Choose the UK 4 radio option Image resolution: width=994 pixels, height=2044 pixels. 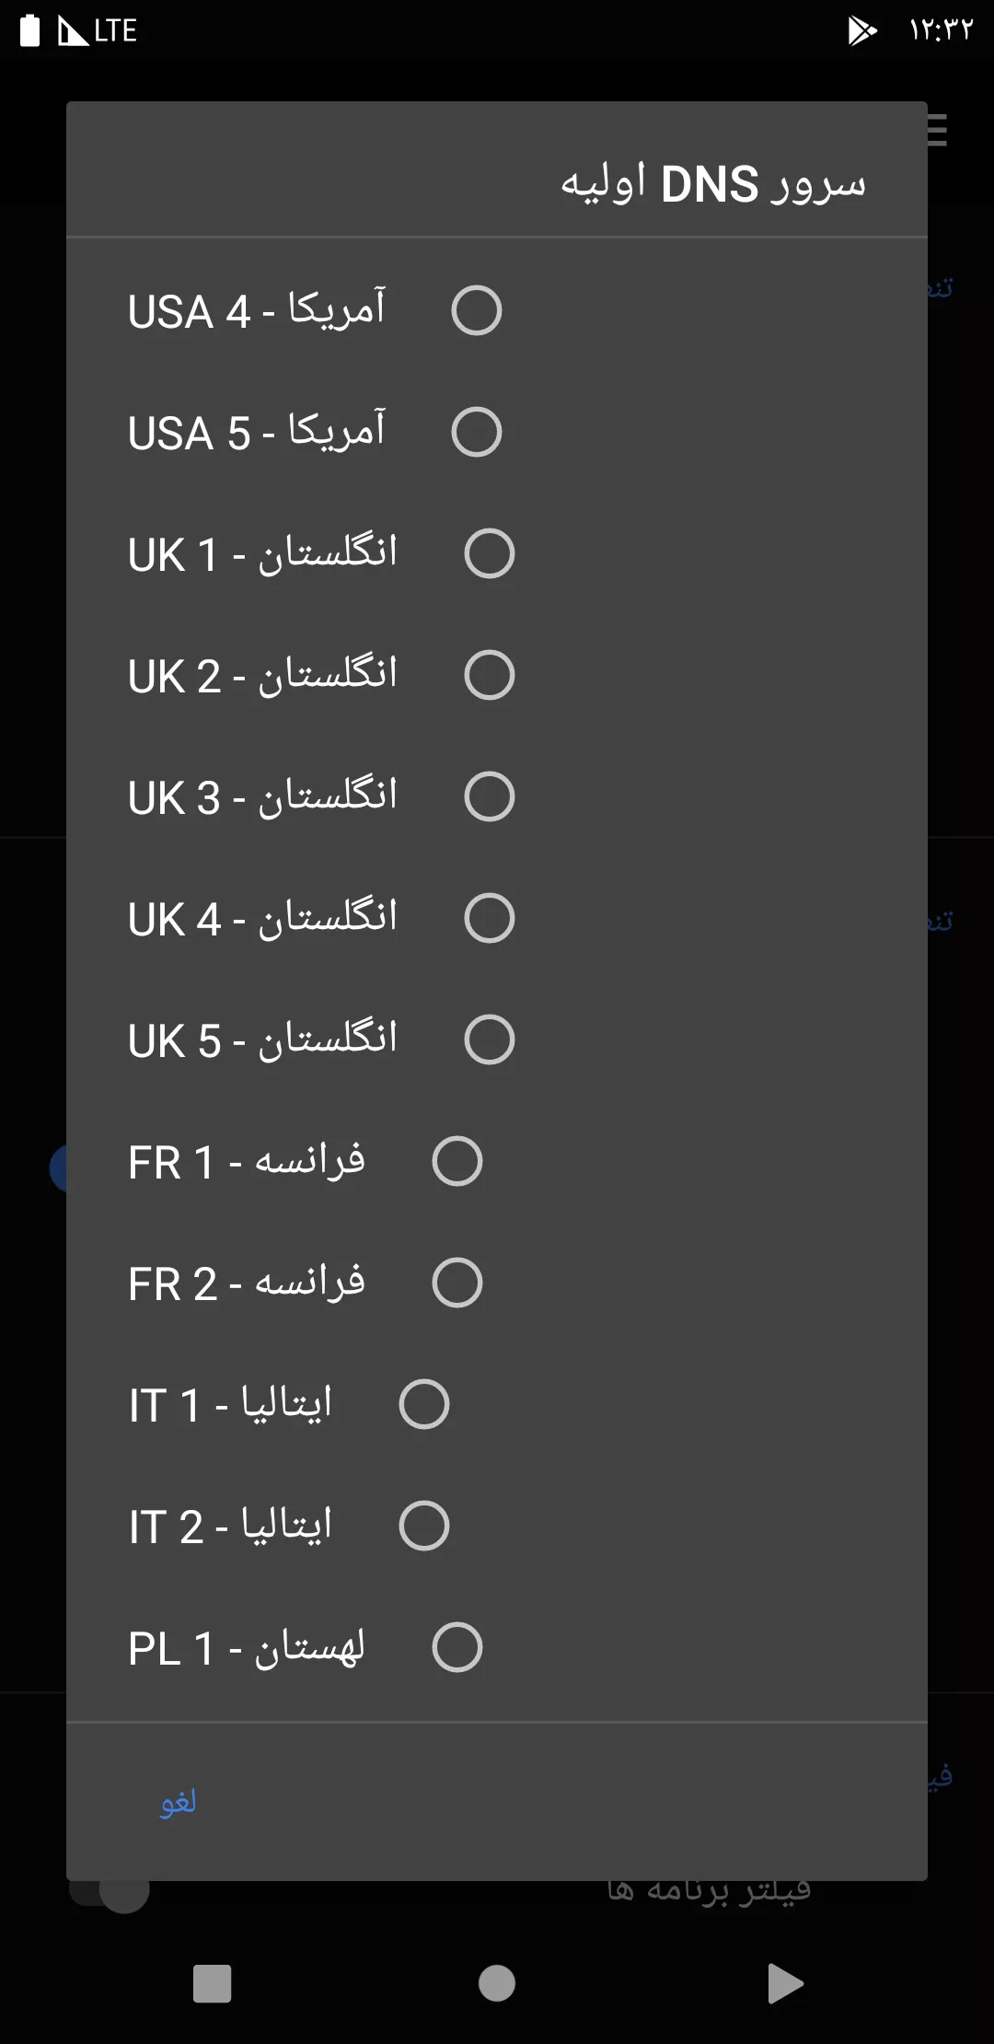coord(489,918)
